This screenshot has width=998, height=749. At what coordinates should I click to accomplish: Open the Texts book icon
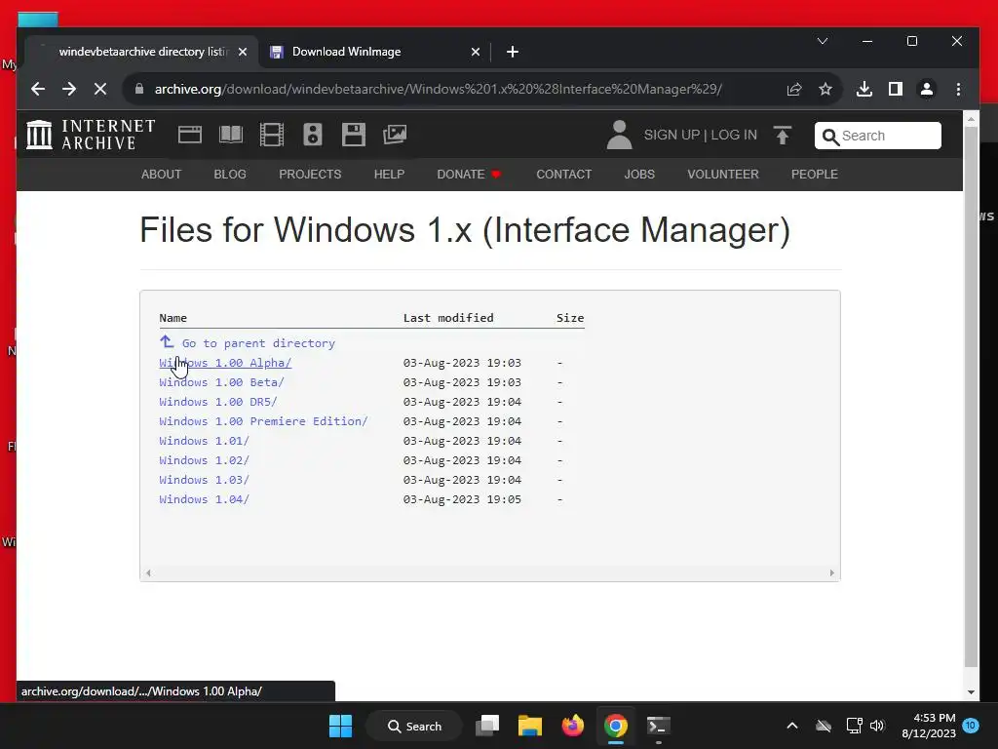tap(231, 135)
